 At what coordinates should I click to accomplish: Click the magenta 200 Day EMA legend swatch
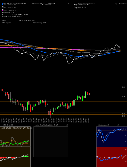pos(3,10)
